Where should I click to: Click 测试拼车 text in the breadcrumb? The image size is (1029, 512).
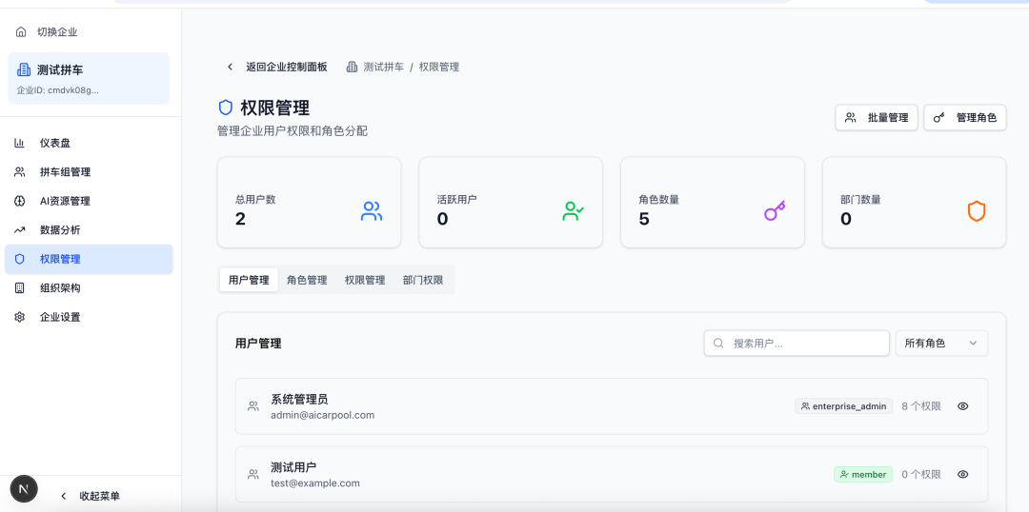[x=384, y=67]
